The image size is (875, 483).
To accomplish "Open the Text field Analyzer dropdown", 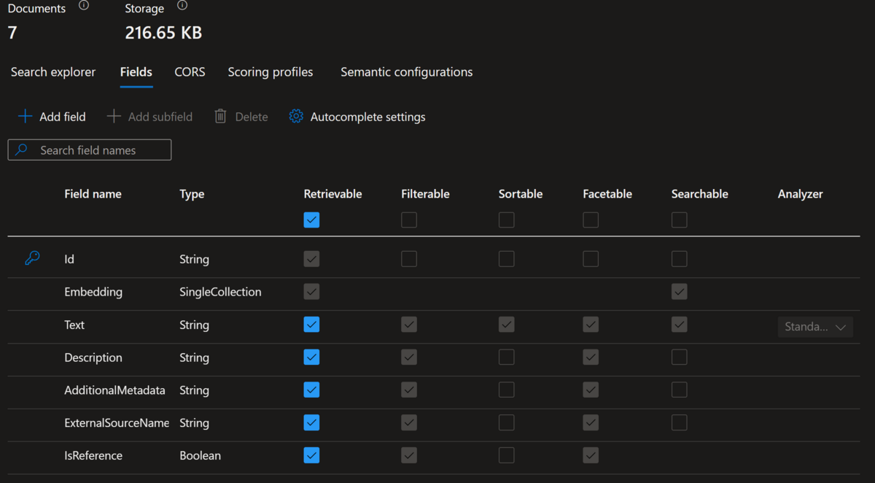I will 815,327.
